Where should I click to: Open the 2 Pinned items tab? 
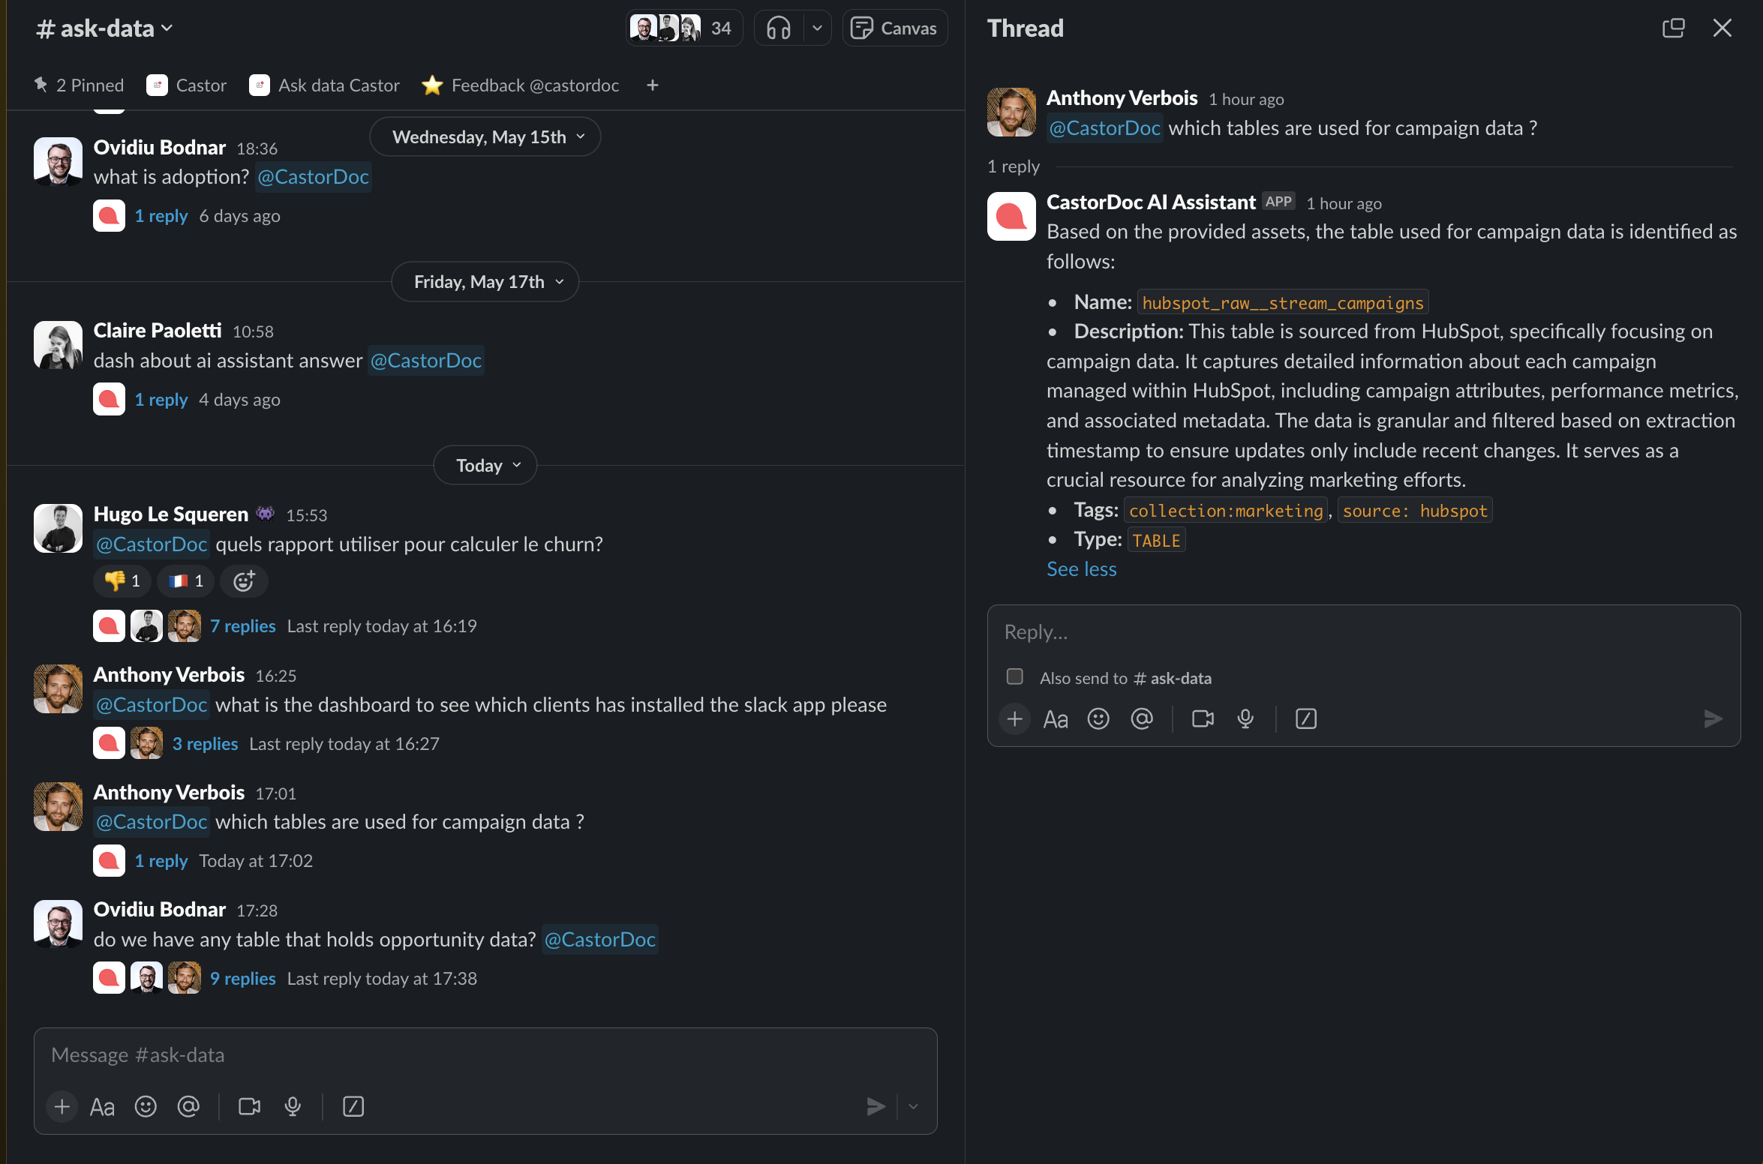coord(80,85)
